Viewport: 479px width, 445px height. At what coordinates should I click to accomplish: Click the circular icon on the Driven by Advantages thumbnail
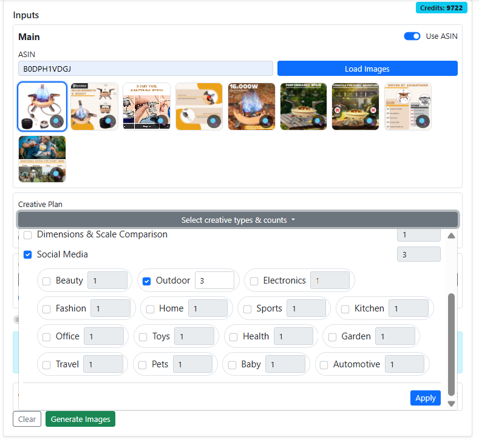(422, 121)
